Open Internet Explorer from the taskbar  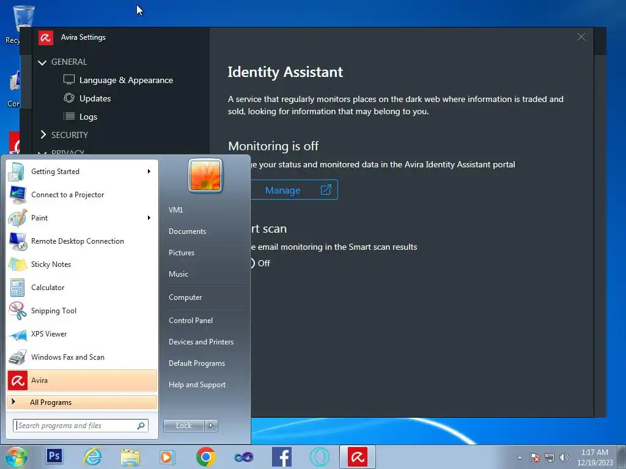coord(92,457)
